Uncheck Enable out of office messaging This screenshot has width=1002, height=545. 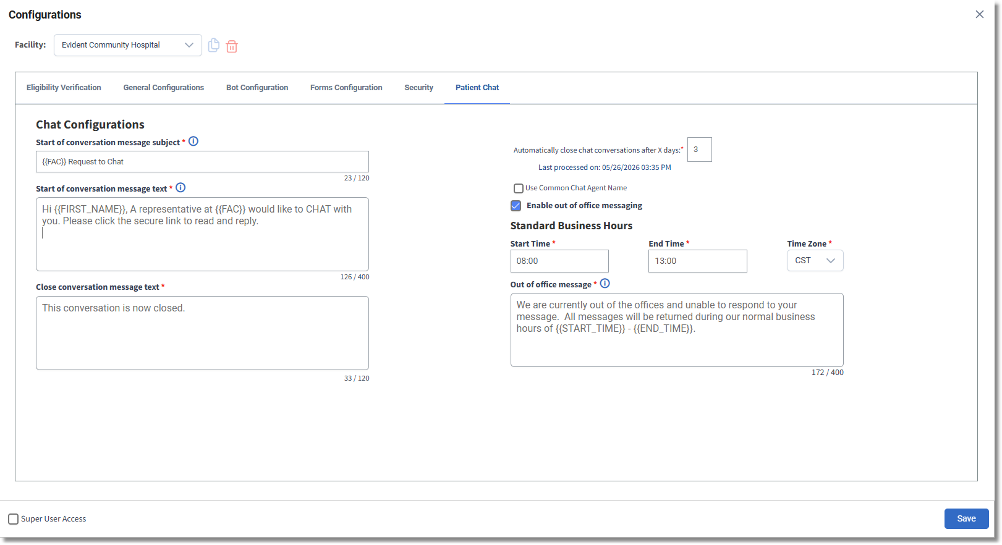pos(516,206)
